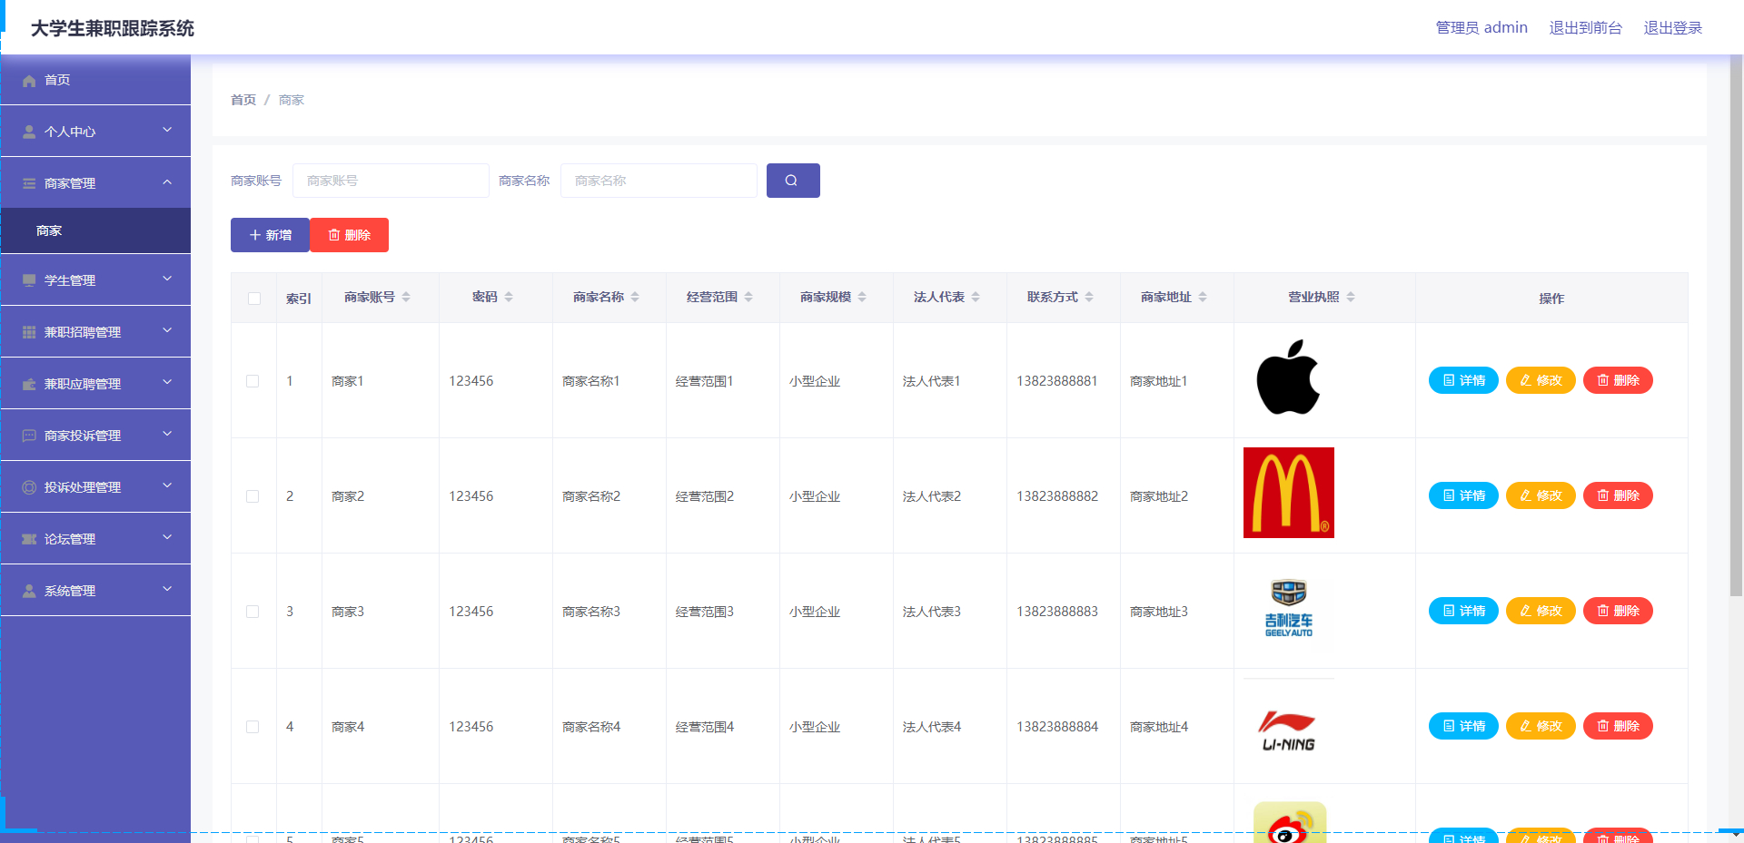Click 首页 in the breadcrumb
Image resolution: width=1744 pixels, height=843 pixels.
(x=243, y=100)
